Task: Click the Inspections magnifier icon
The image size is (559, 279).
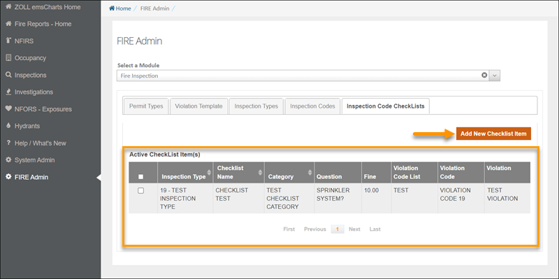Action: click(8, 75)
